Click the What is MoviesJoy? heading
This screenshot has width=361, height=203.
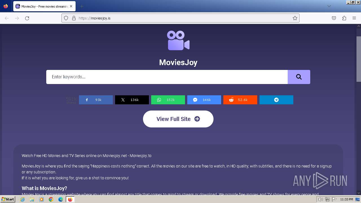pyautogui.click(x=44, y=188)
